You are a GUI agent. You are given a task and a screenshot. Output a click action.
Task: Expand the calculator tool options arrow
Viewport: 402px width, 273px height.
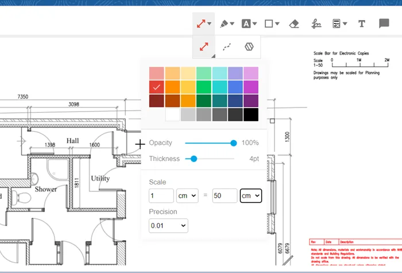coord(345,24)
